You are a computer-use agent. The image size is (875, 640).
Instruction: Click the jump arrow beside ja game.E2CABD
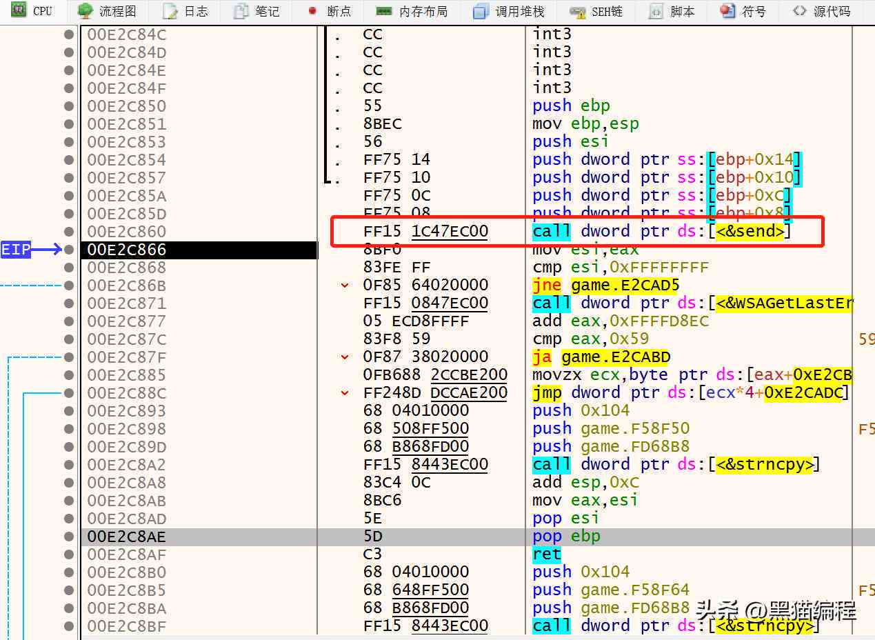pyautogui.click(x=345, y=357)
